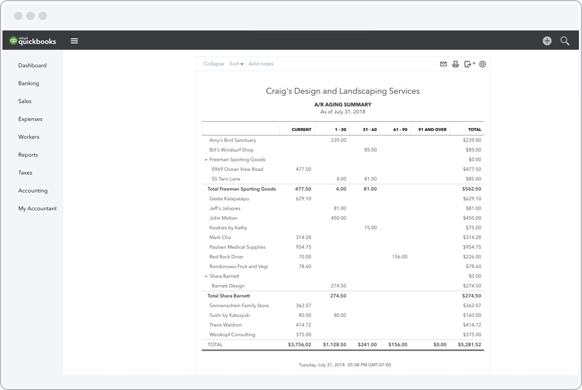The image size is (582, 390).
Task: Open the Sort dropdown
Action: click(236, 64)
